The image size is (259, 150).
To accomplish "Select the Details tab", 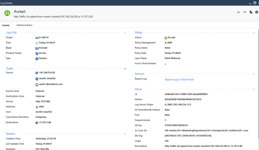I will coord(6,25).
